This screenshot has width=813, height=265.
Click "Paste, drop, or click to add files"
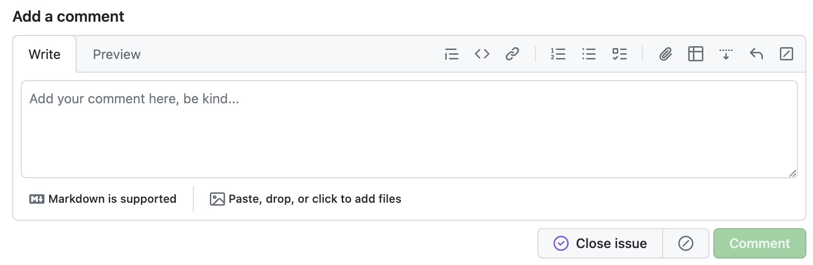(x=305, y=199)
